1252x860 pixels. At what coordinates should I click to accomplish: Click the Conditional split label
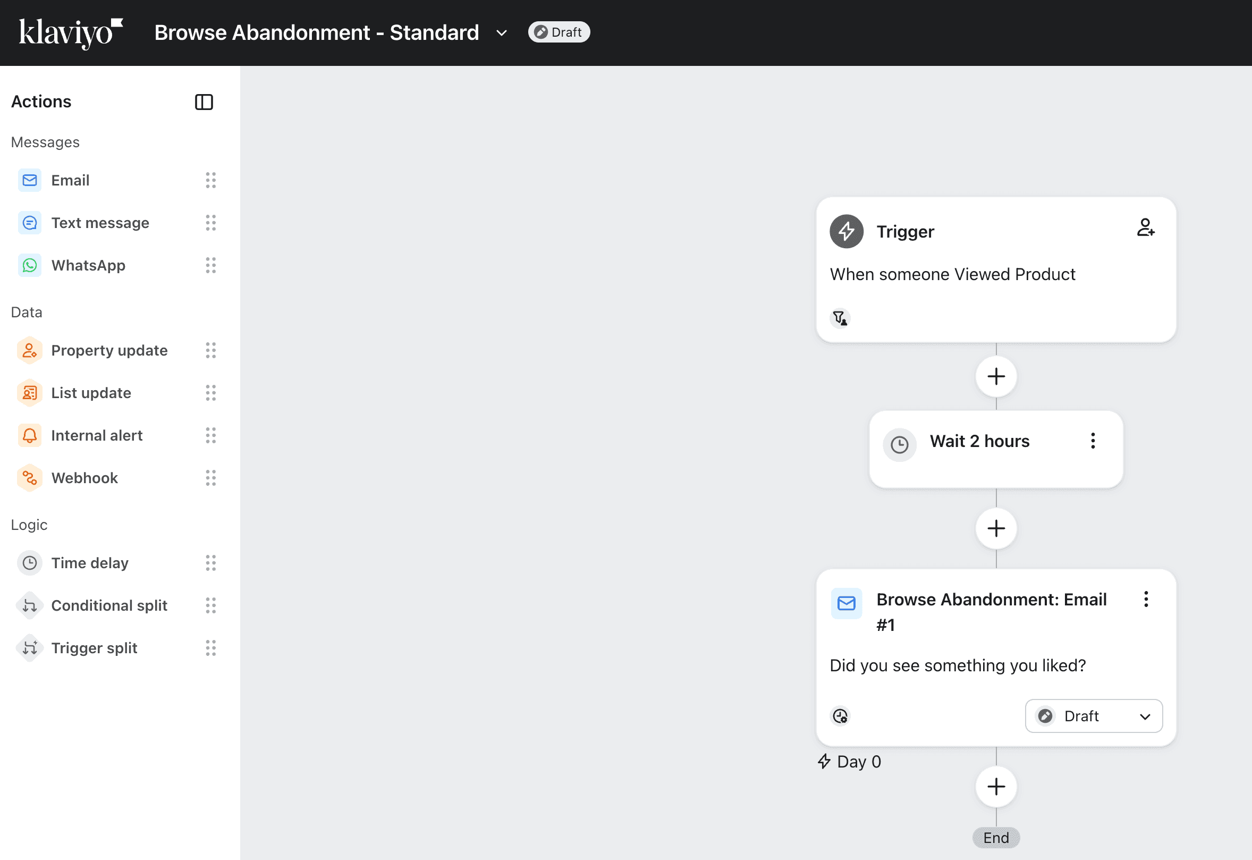pyautogui.click(x=109, y=605)
